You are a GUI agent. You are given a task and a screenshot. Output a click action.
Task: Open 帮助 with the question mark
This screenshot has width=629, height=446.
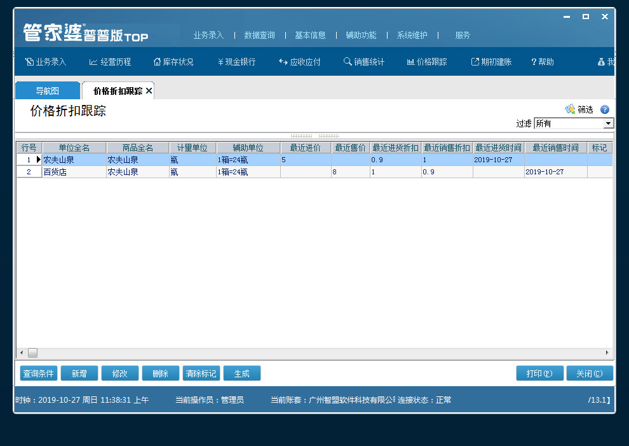(543, 62)
